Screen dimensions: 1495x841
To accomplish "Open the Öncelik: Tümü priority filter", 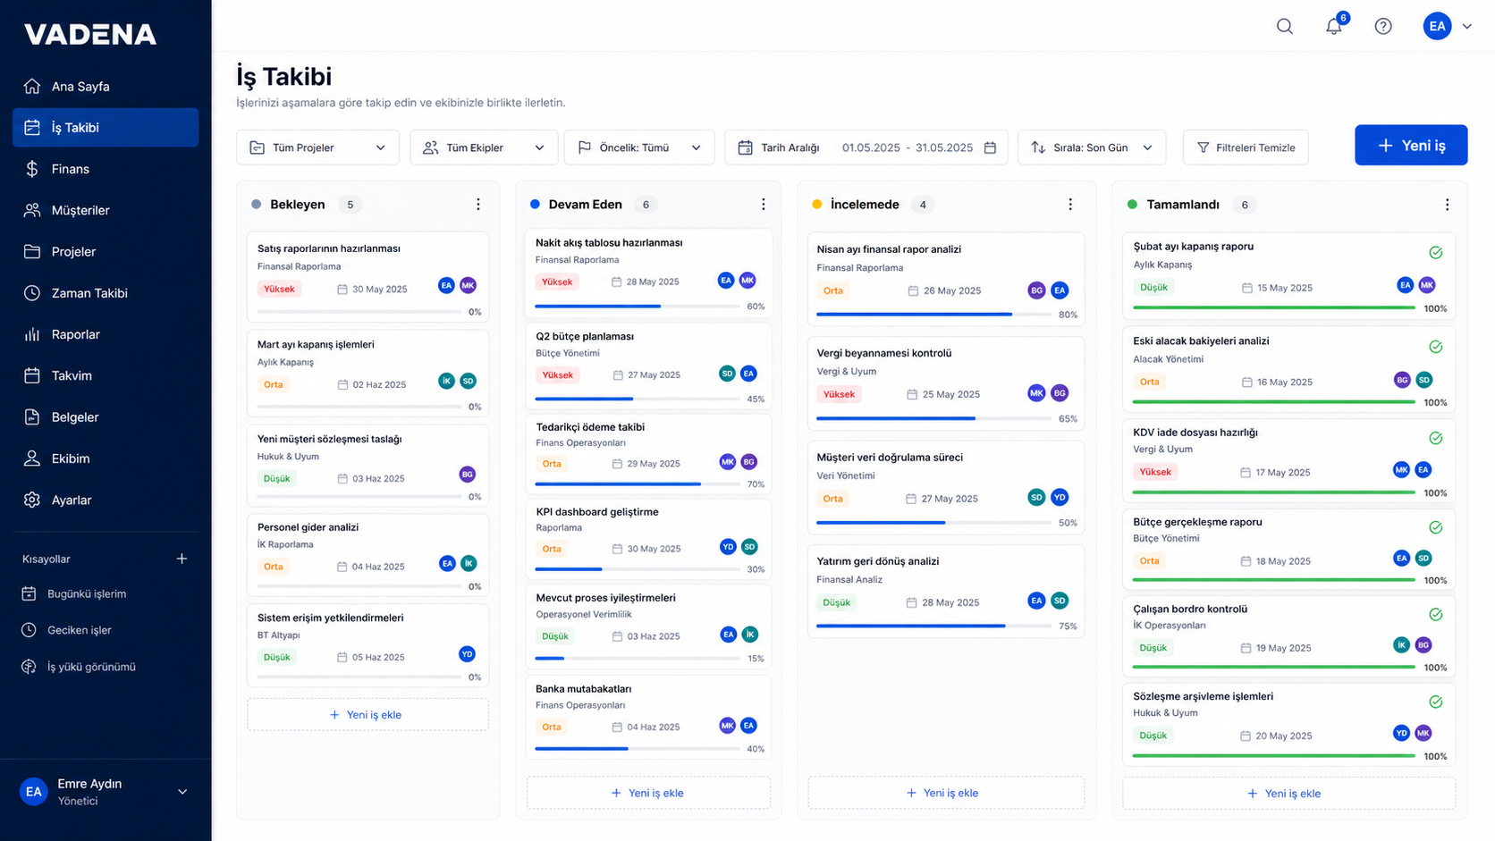I will [639, 147].
